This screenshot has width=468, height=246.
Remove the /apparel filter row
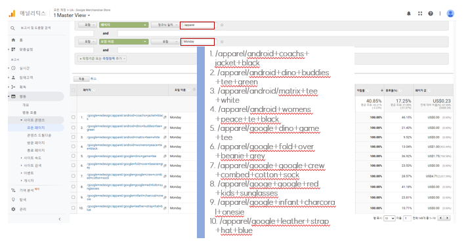point(222,25)
